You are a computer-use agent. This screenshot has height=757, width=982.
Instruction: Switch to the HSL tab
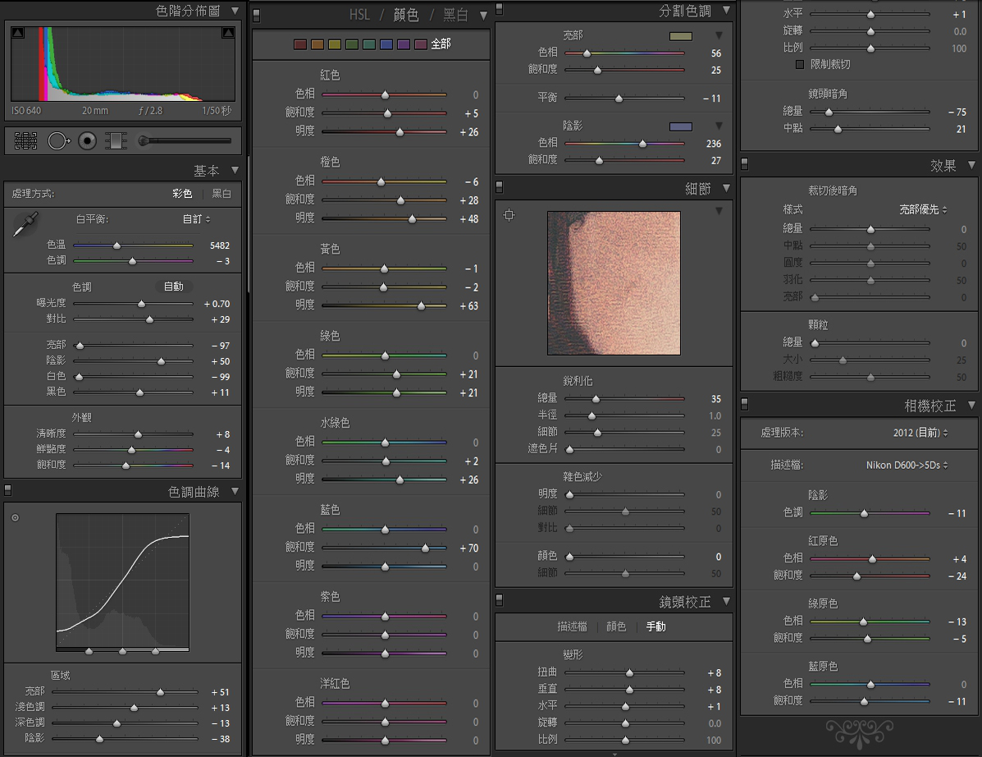(359, 15)
